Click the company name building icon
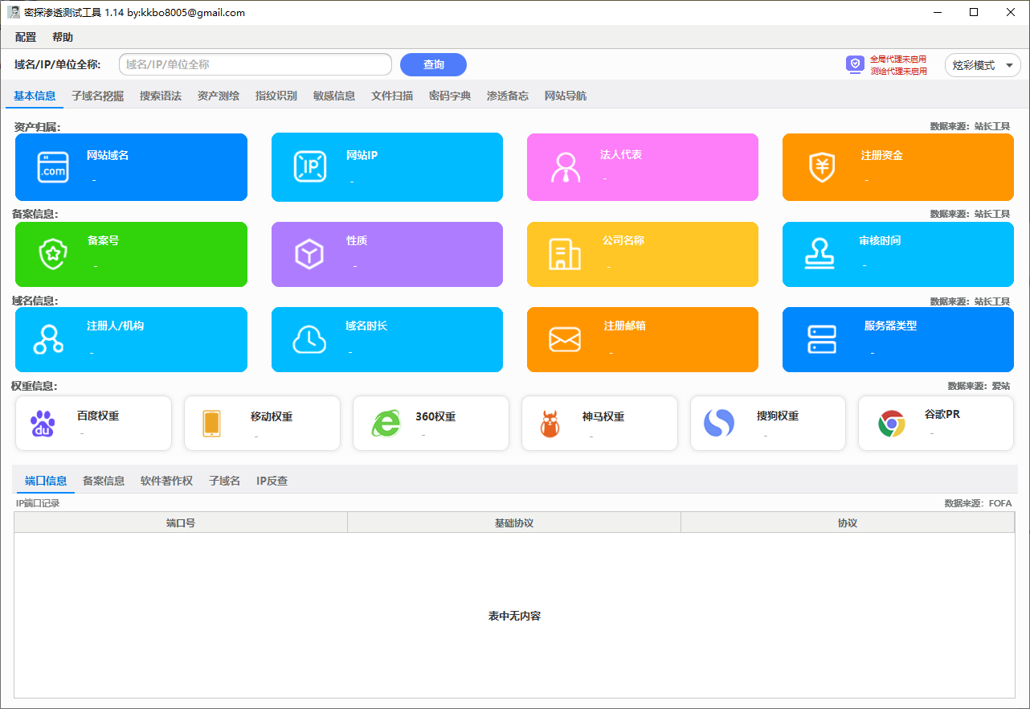The height and width of the screenshot is (709, 1030). point(565,254)
